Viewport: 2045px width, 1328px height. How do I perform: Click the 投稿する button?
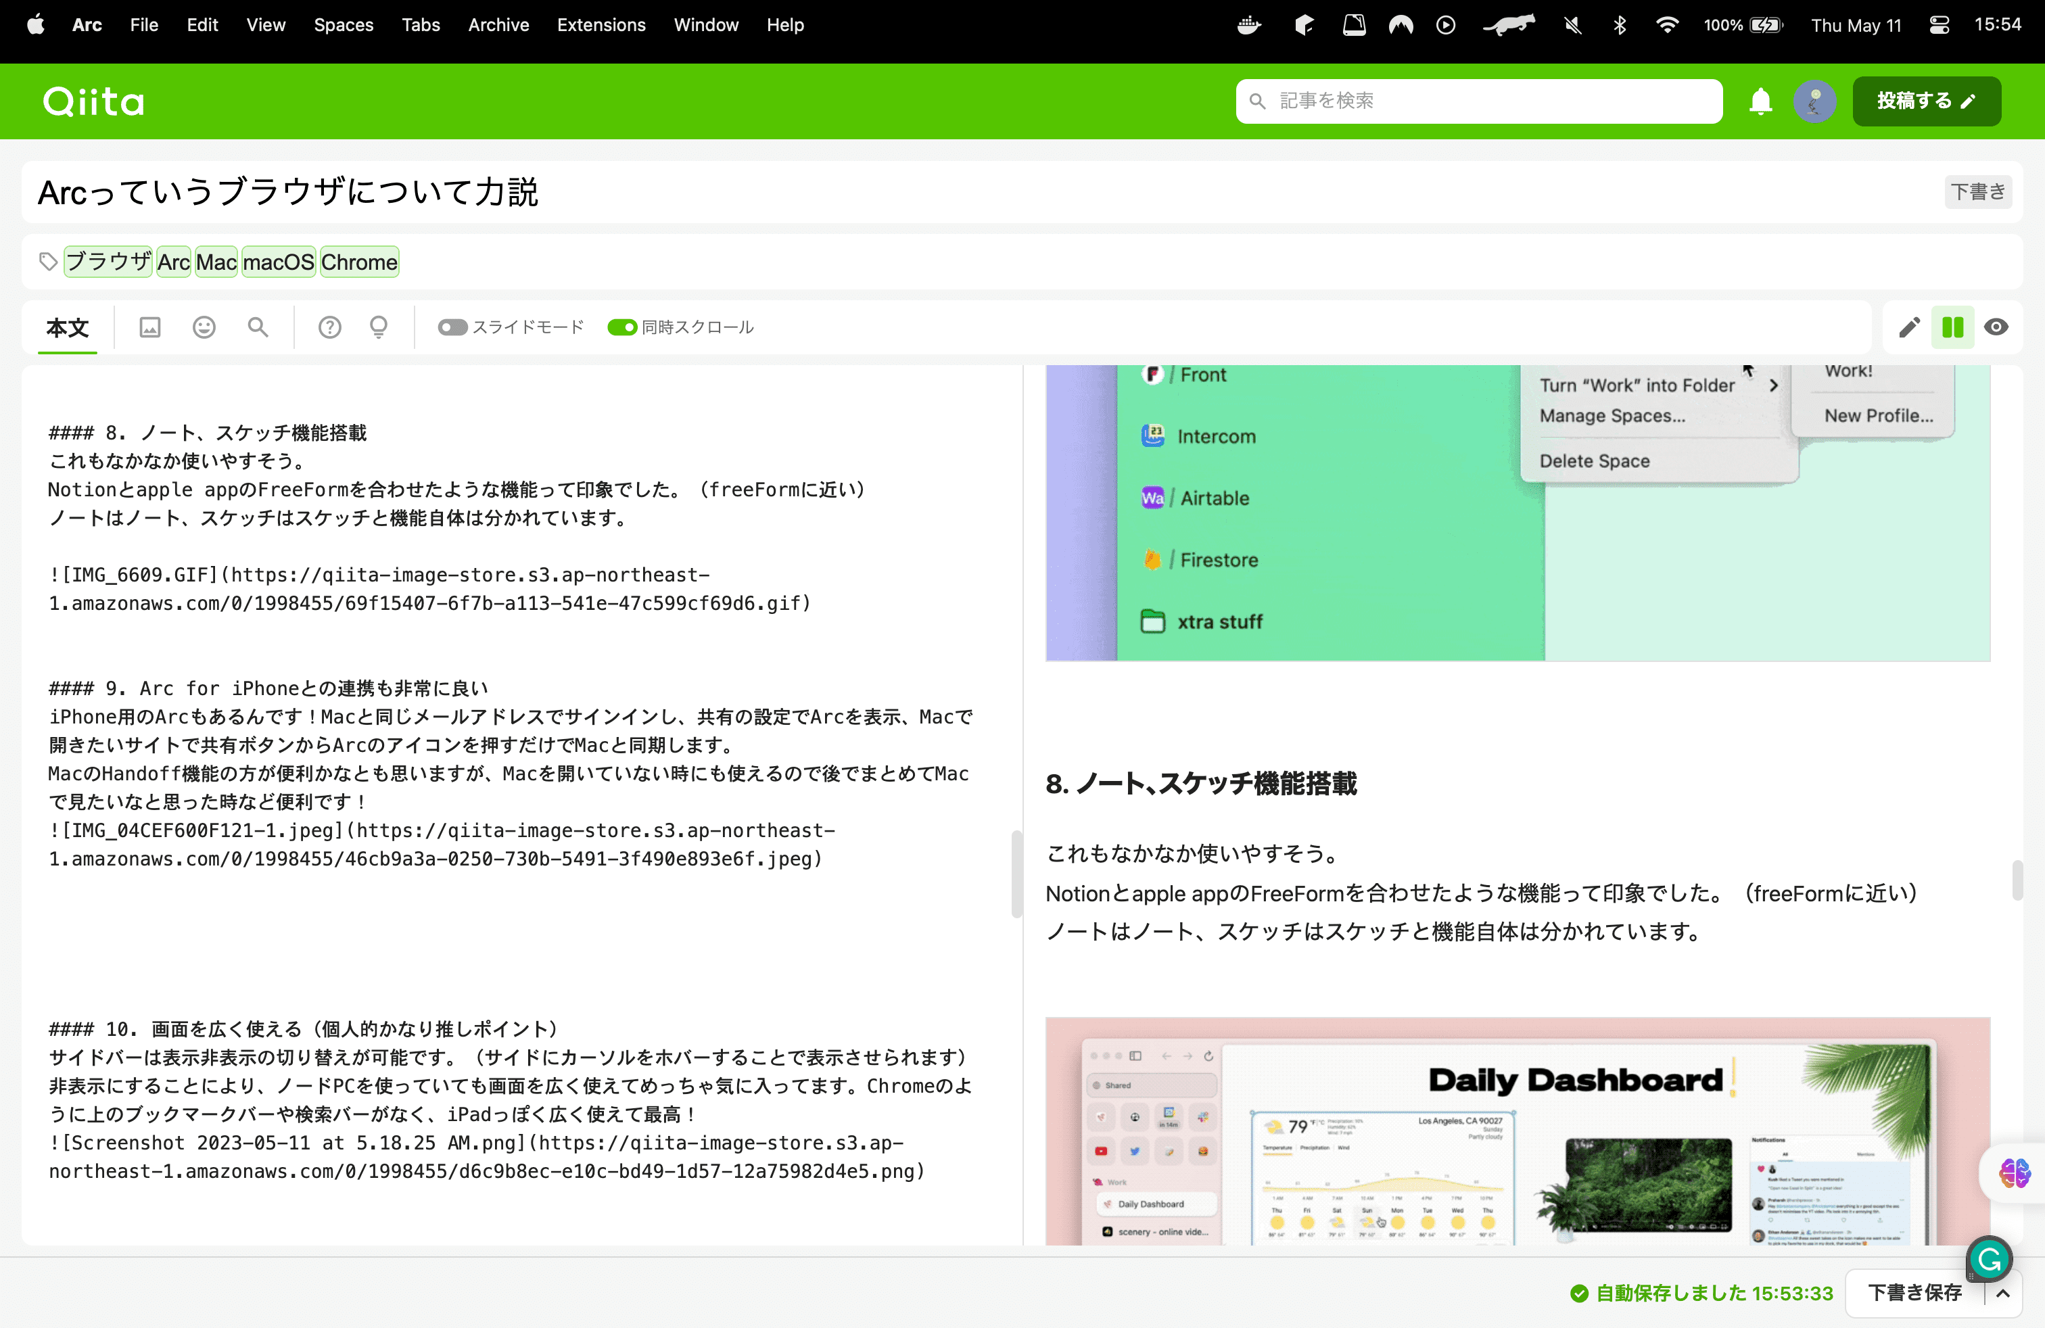click(1925, 101)
